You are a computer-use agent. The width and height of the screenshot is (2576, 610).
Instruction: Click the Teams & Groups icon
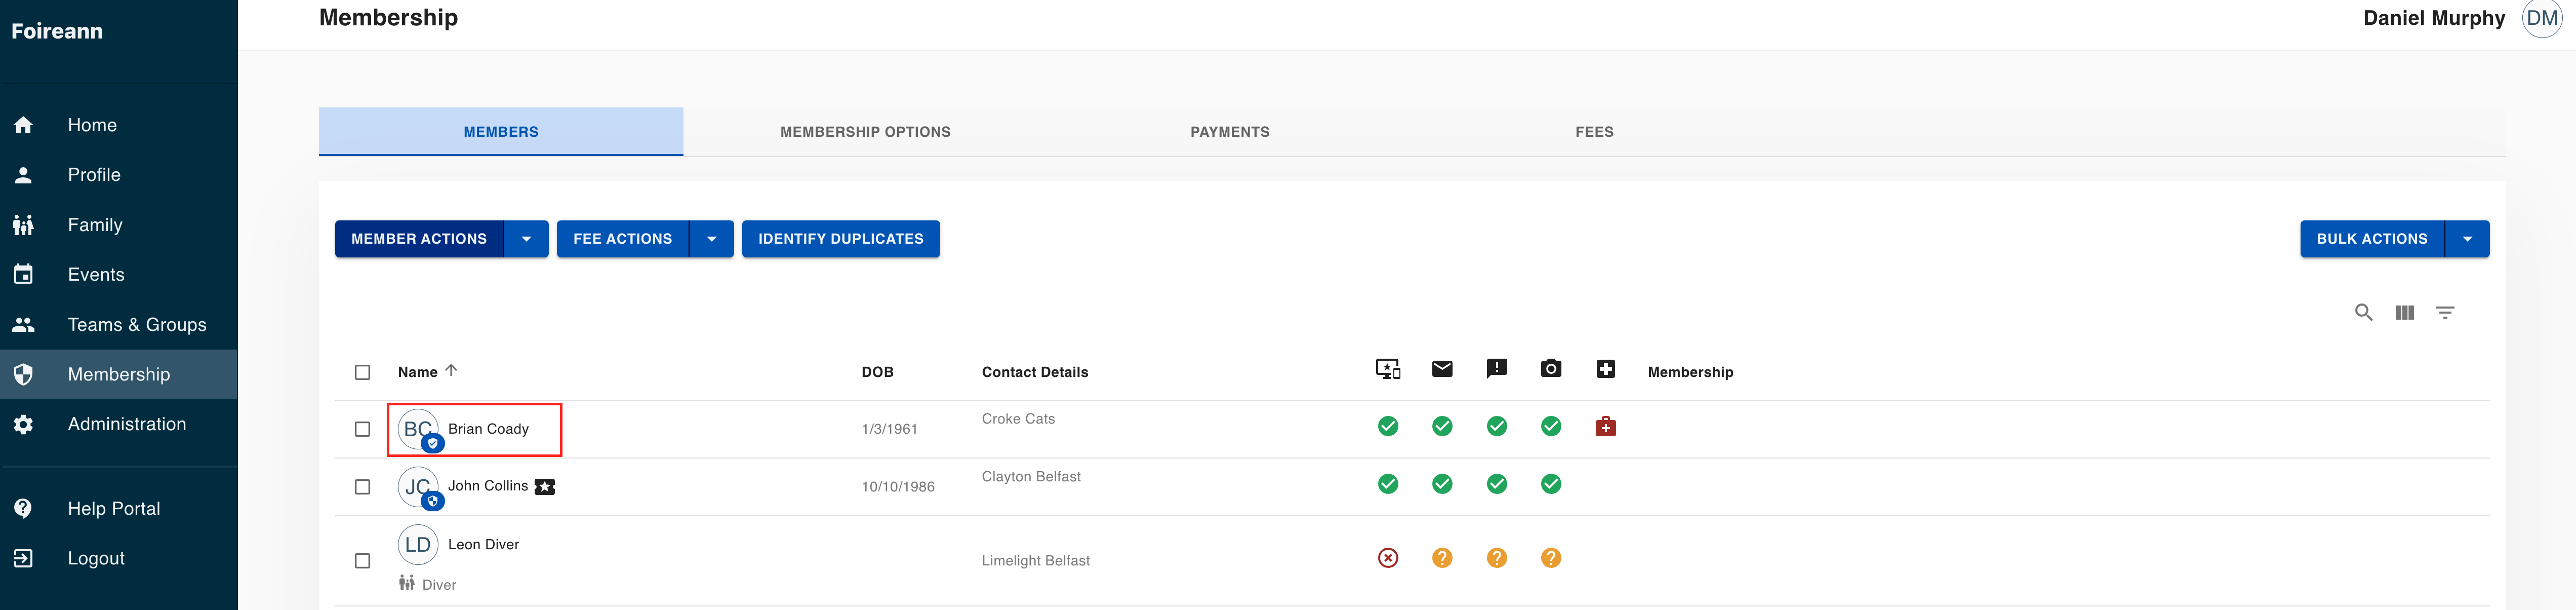pyautogui.click(x=23, y=325)
